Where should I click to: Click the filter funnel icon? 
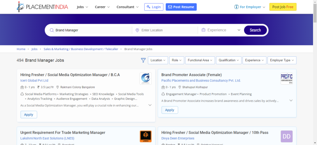pyautogui.click(x=143, y=60)
